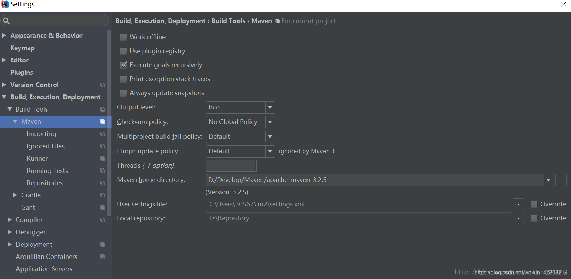Open the Maven home directory dropdown arrow
The height and width of the screenshot is (279, 571).
[548, 180]
